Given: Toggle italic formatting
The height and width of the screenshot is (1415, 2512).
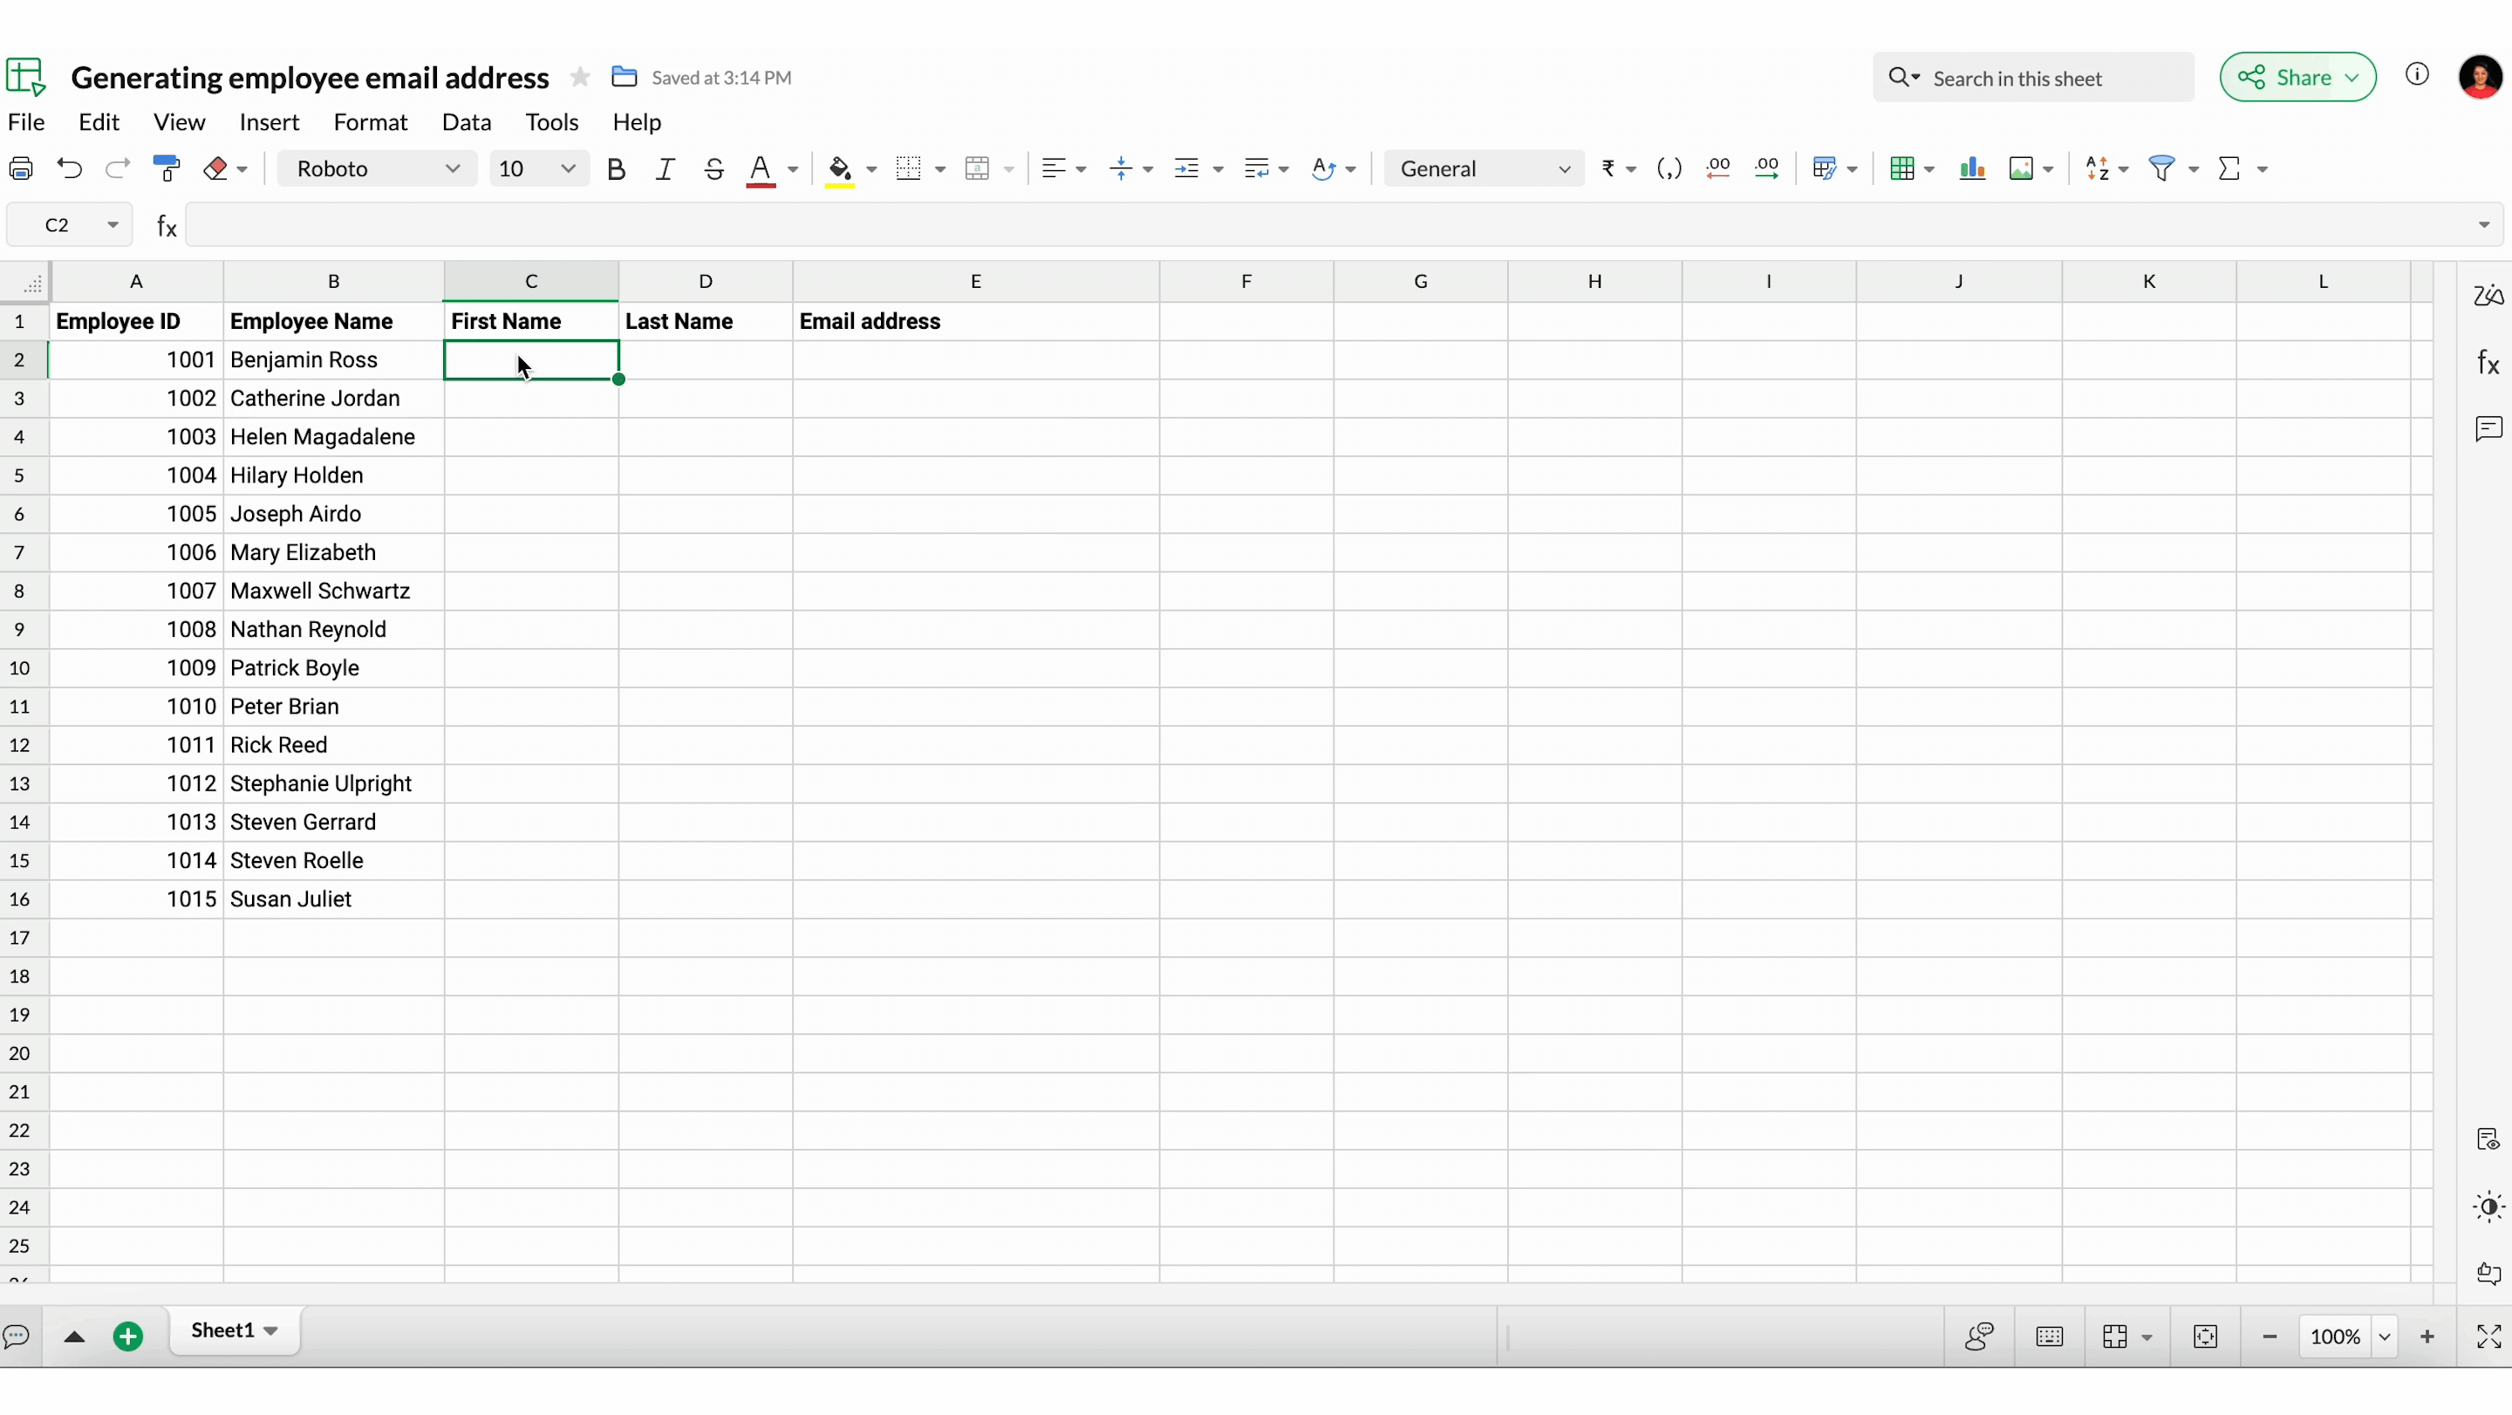Looking at the screenshot, I should [x=665, y=170].
